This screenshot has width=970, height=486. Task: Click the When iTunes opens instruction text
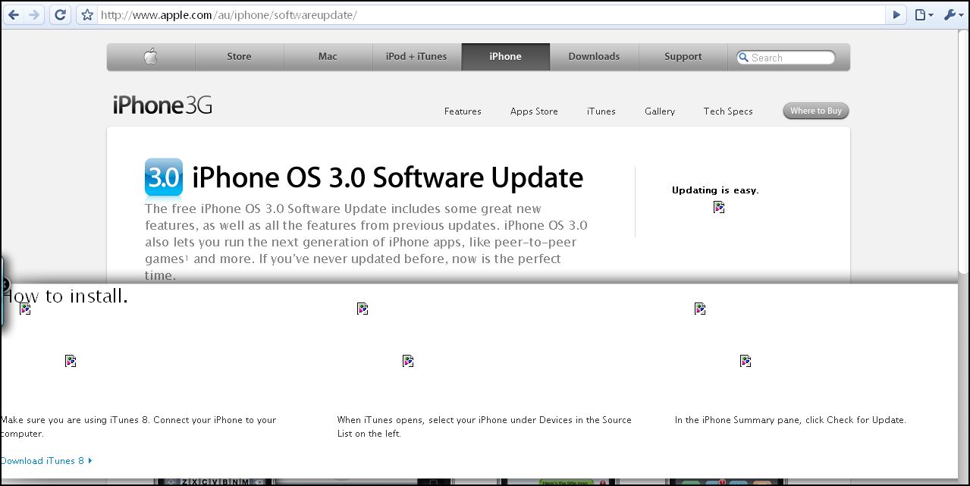point(485,427)
